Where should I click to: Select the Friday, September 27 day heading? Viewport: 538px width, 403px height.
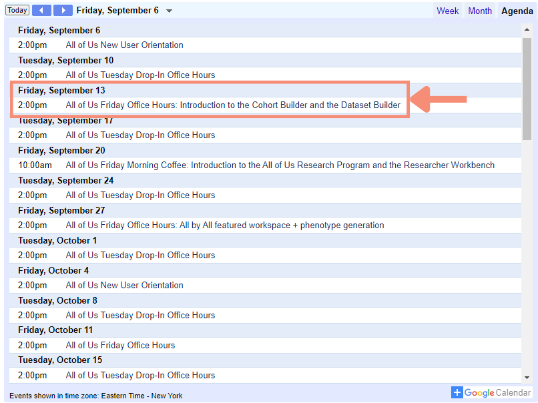(x=61, y=210)
